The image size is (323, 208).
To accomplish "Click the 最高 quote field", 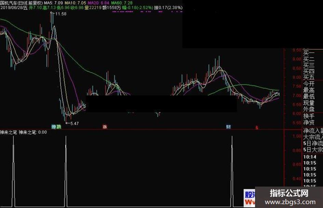I will tap(309, 90).
